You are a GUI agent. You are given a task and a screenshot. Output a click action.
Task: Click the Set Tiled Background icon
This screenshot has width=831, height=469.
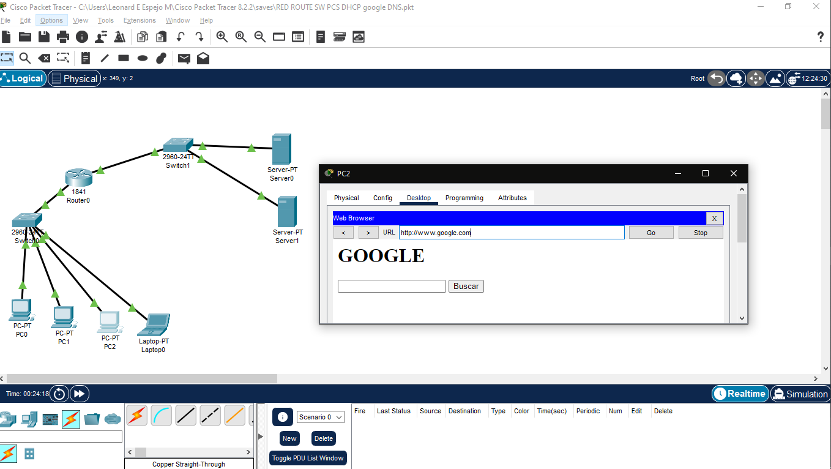pyautogui.click(x=775, y=78)
